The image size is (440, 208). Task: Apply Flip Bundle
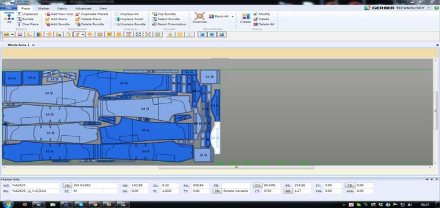pos(164,14)
